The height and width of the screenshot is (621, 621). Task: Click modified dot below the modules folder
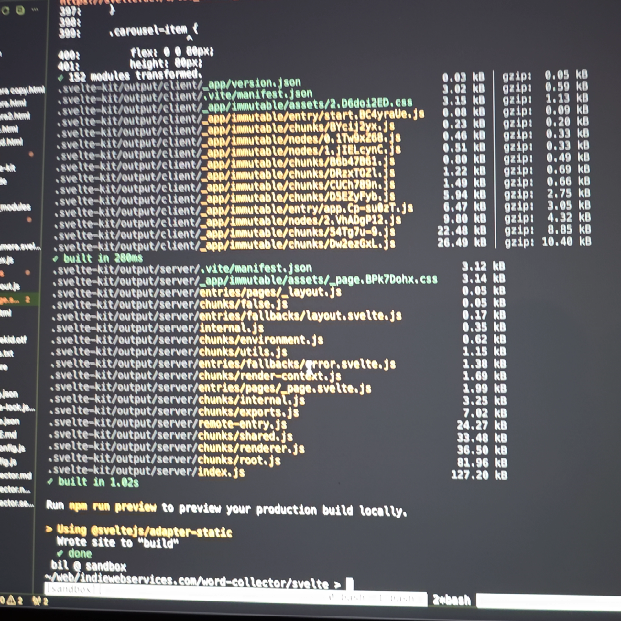point(29,220)
